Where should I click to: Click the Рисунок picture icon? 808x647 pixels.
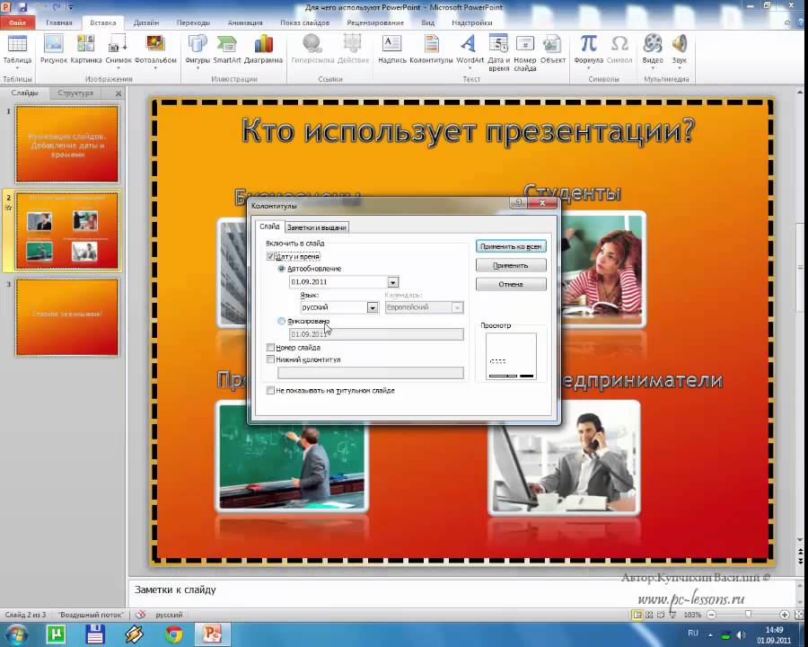[54, 44]
